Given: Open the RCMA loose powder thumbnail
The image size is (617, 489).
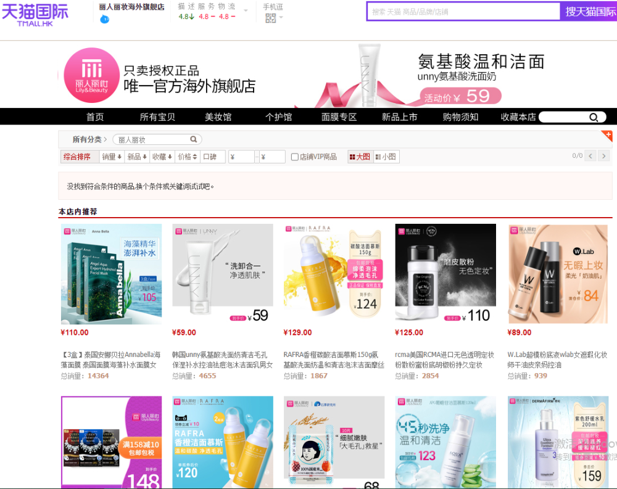Looking at the screenshot, I should pyautogui.click(x=445, y=274).
